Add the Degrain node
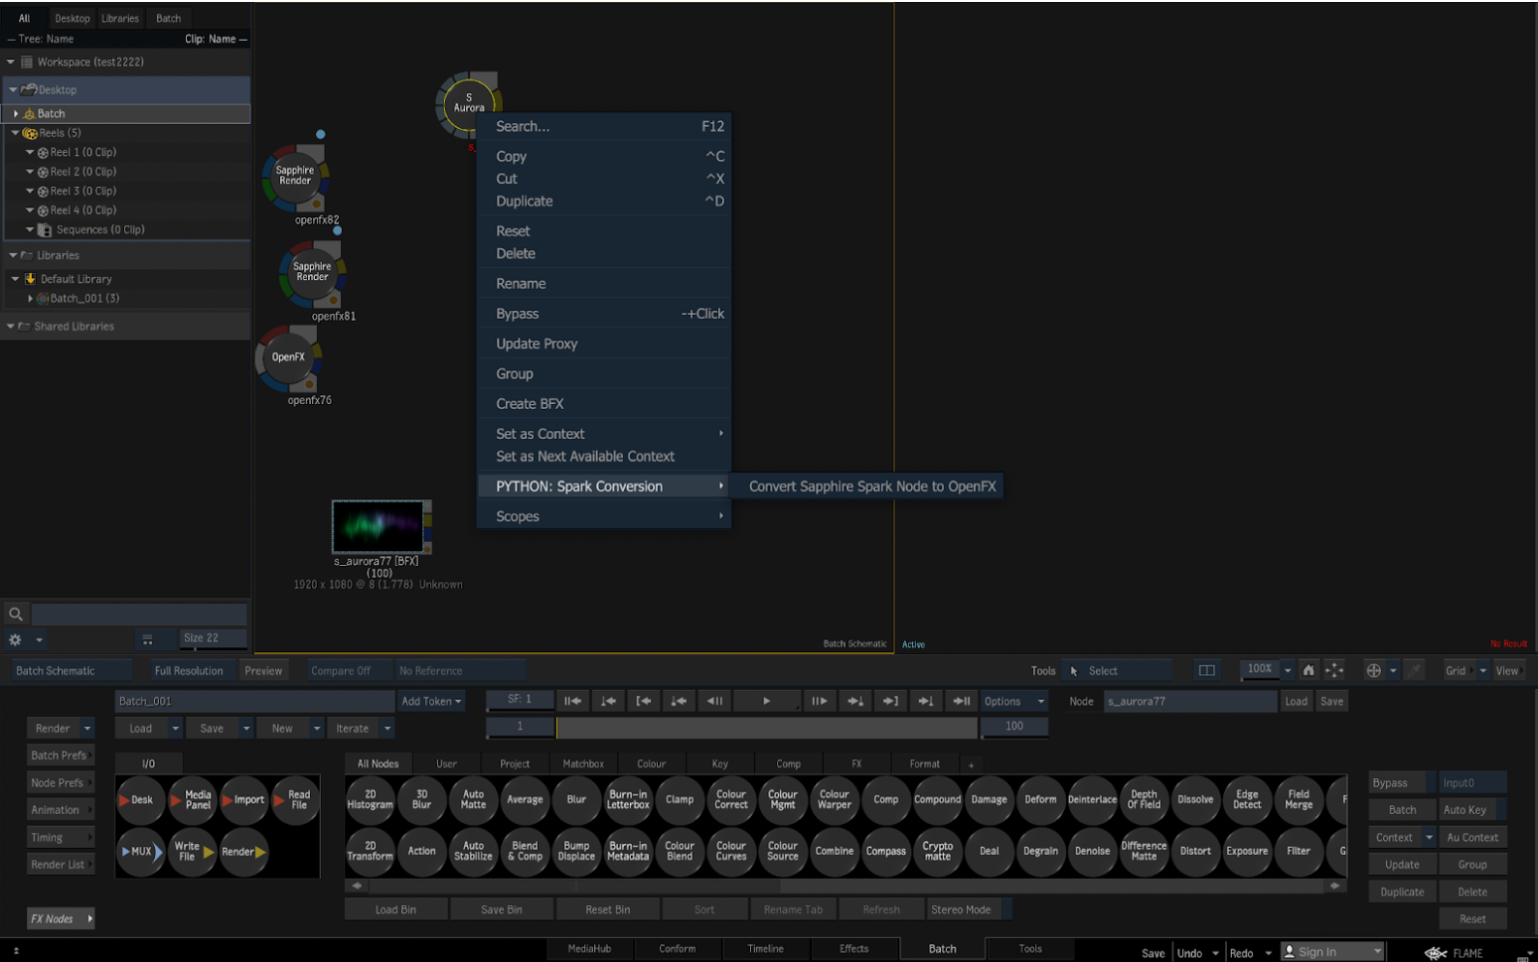Image resolution: width=1538 pixels, height=962 pixels. click(1041, 852)
